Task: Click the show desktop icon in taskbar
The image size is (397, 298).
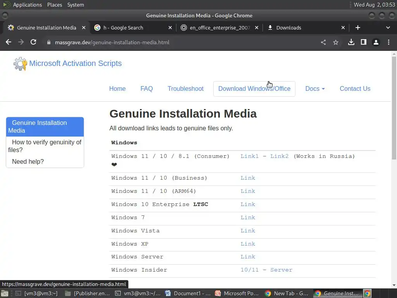Action: 5,293
